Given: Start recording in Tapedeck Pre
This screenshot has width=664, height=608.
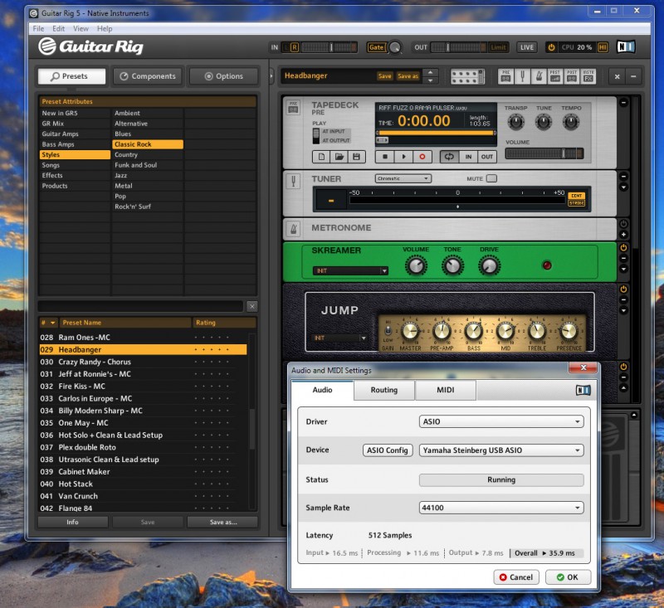Looking at the screenshot, I should pos(422,157).
